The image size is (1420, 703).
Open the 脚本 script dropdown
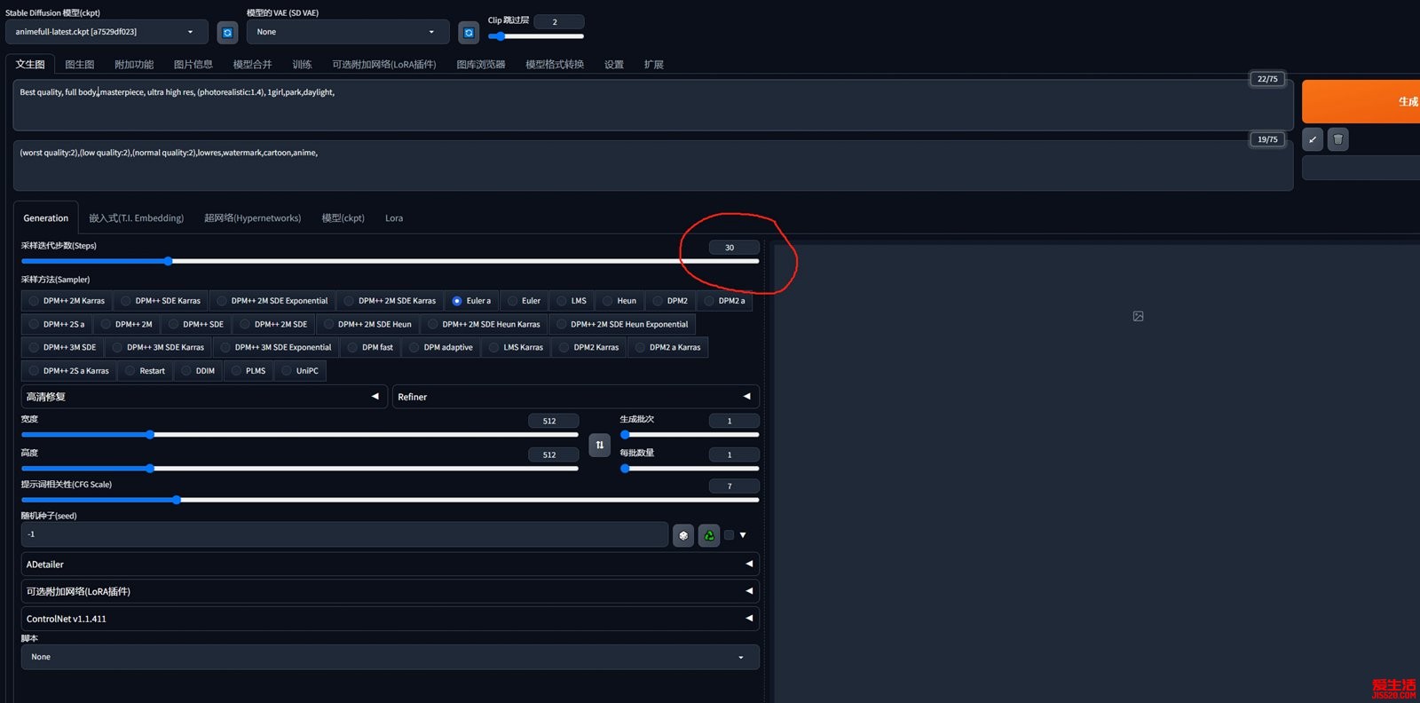coord(390,657)
